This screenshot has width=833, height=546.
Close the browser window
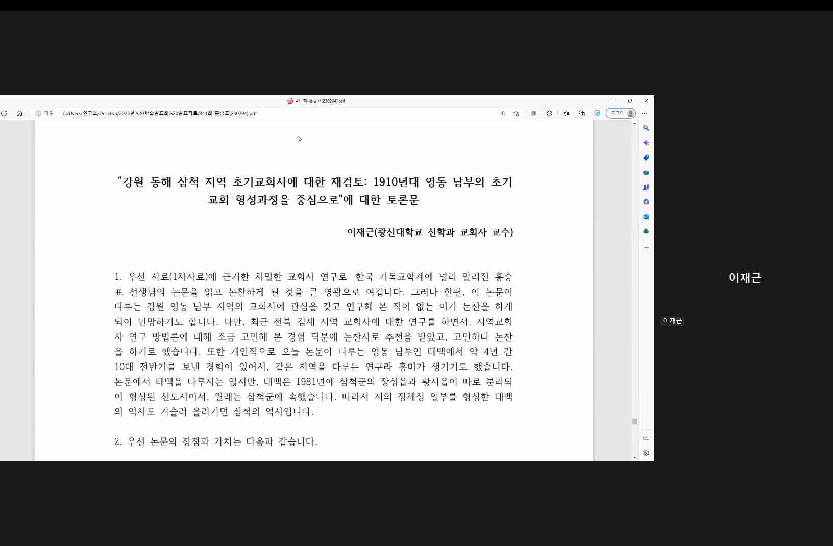pos(646,101)
